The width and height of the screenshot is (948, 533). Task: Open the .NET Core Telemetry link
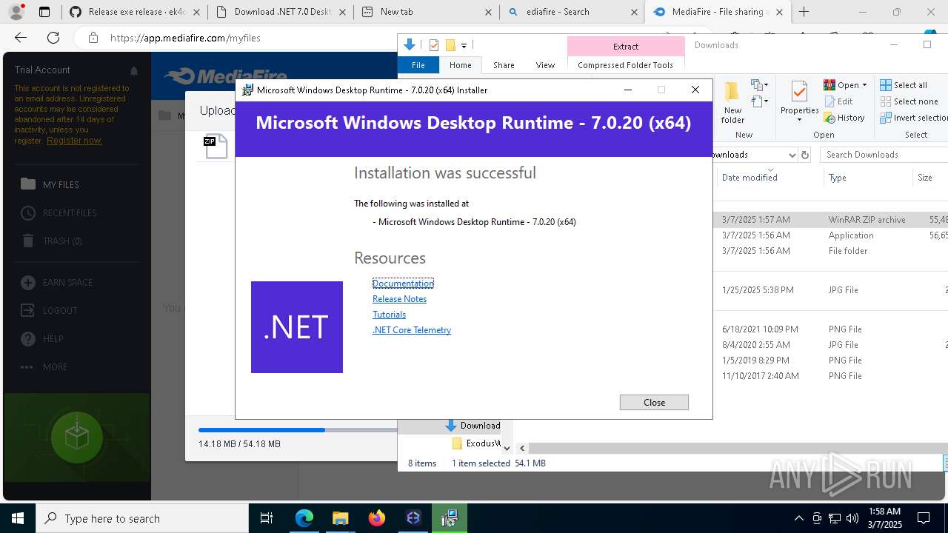pos(412,330)
